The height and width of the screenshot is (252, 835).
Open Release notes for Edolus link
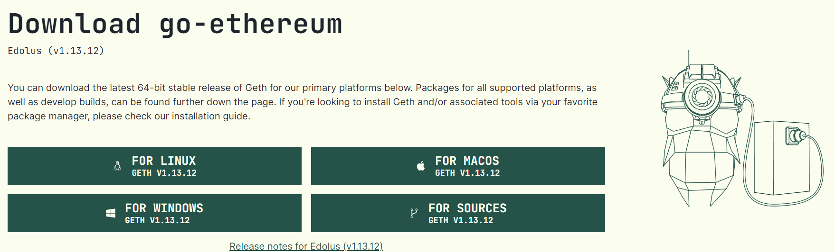306,246
